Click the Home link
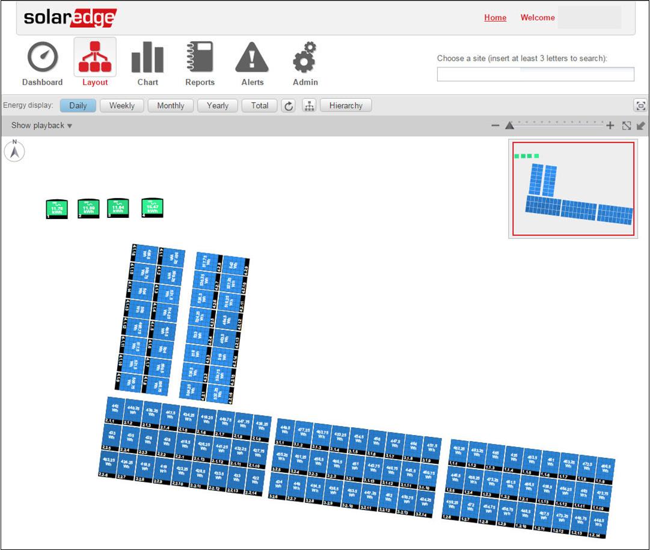Viewport: 650px width, 550px height. tap(495, 18)
